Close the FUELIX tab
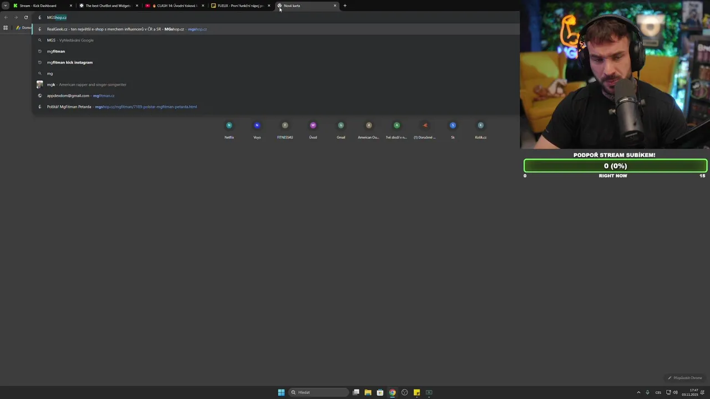 pyautogui.click(x=269, y=6)
